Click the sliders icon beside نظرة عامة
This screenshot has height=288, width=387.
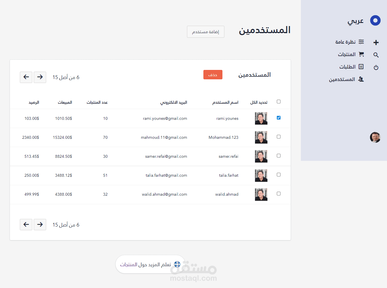point(361,42)
